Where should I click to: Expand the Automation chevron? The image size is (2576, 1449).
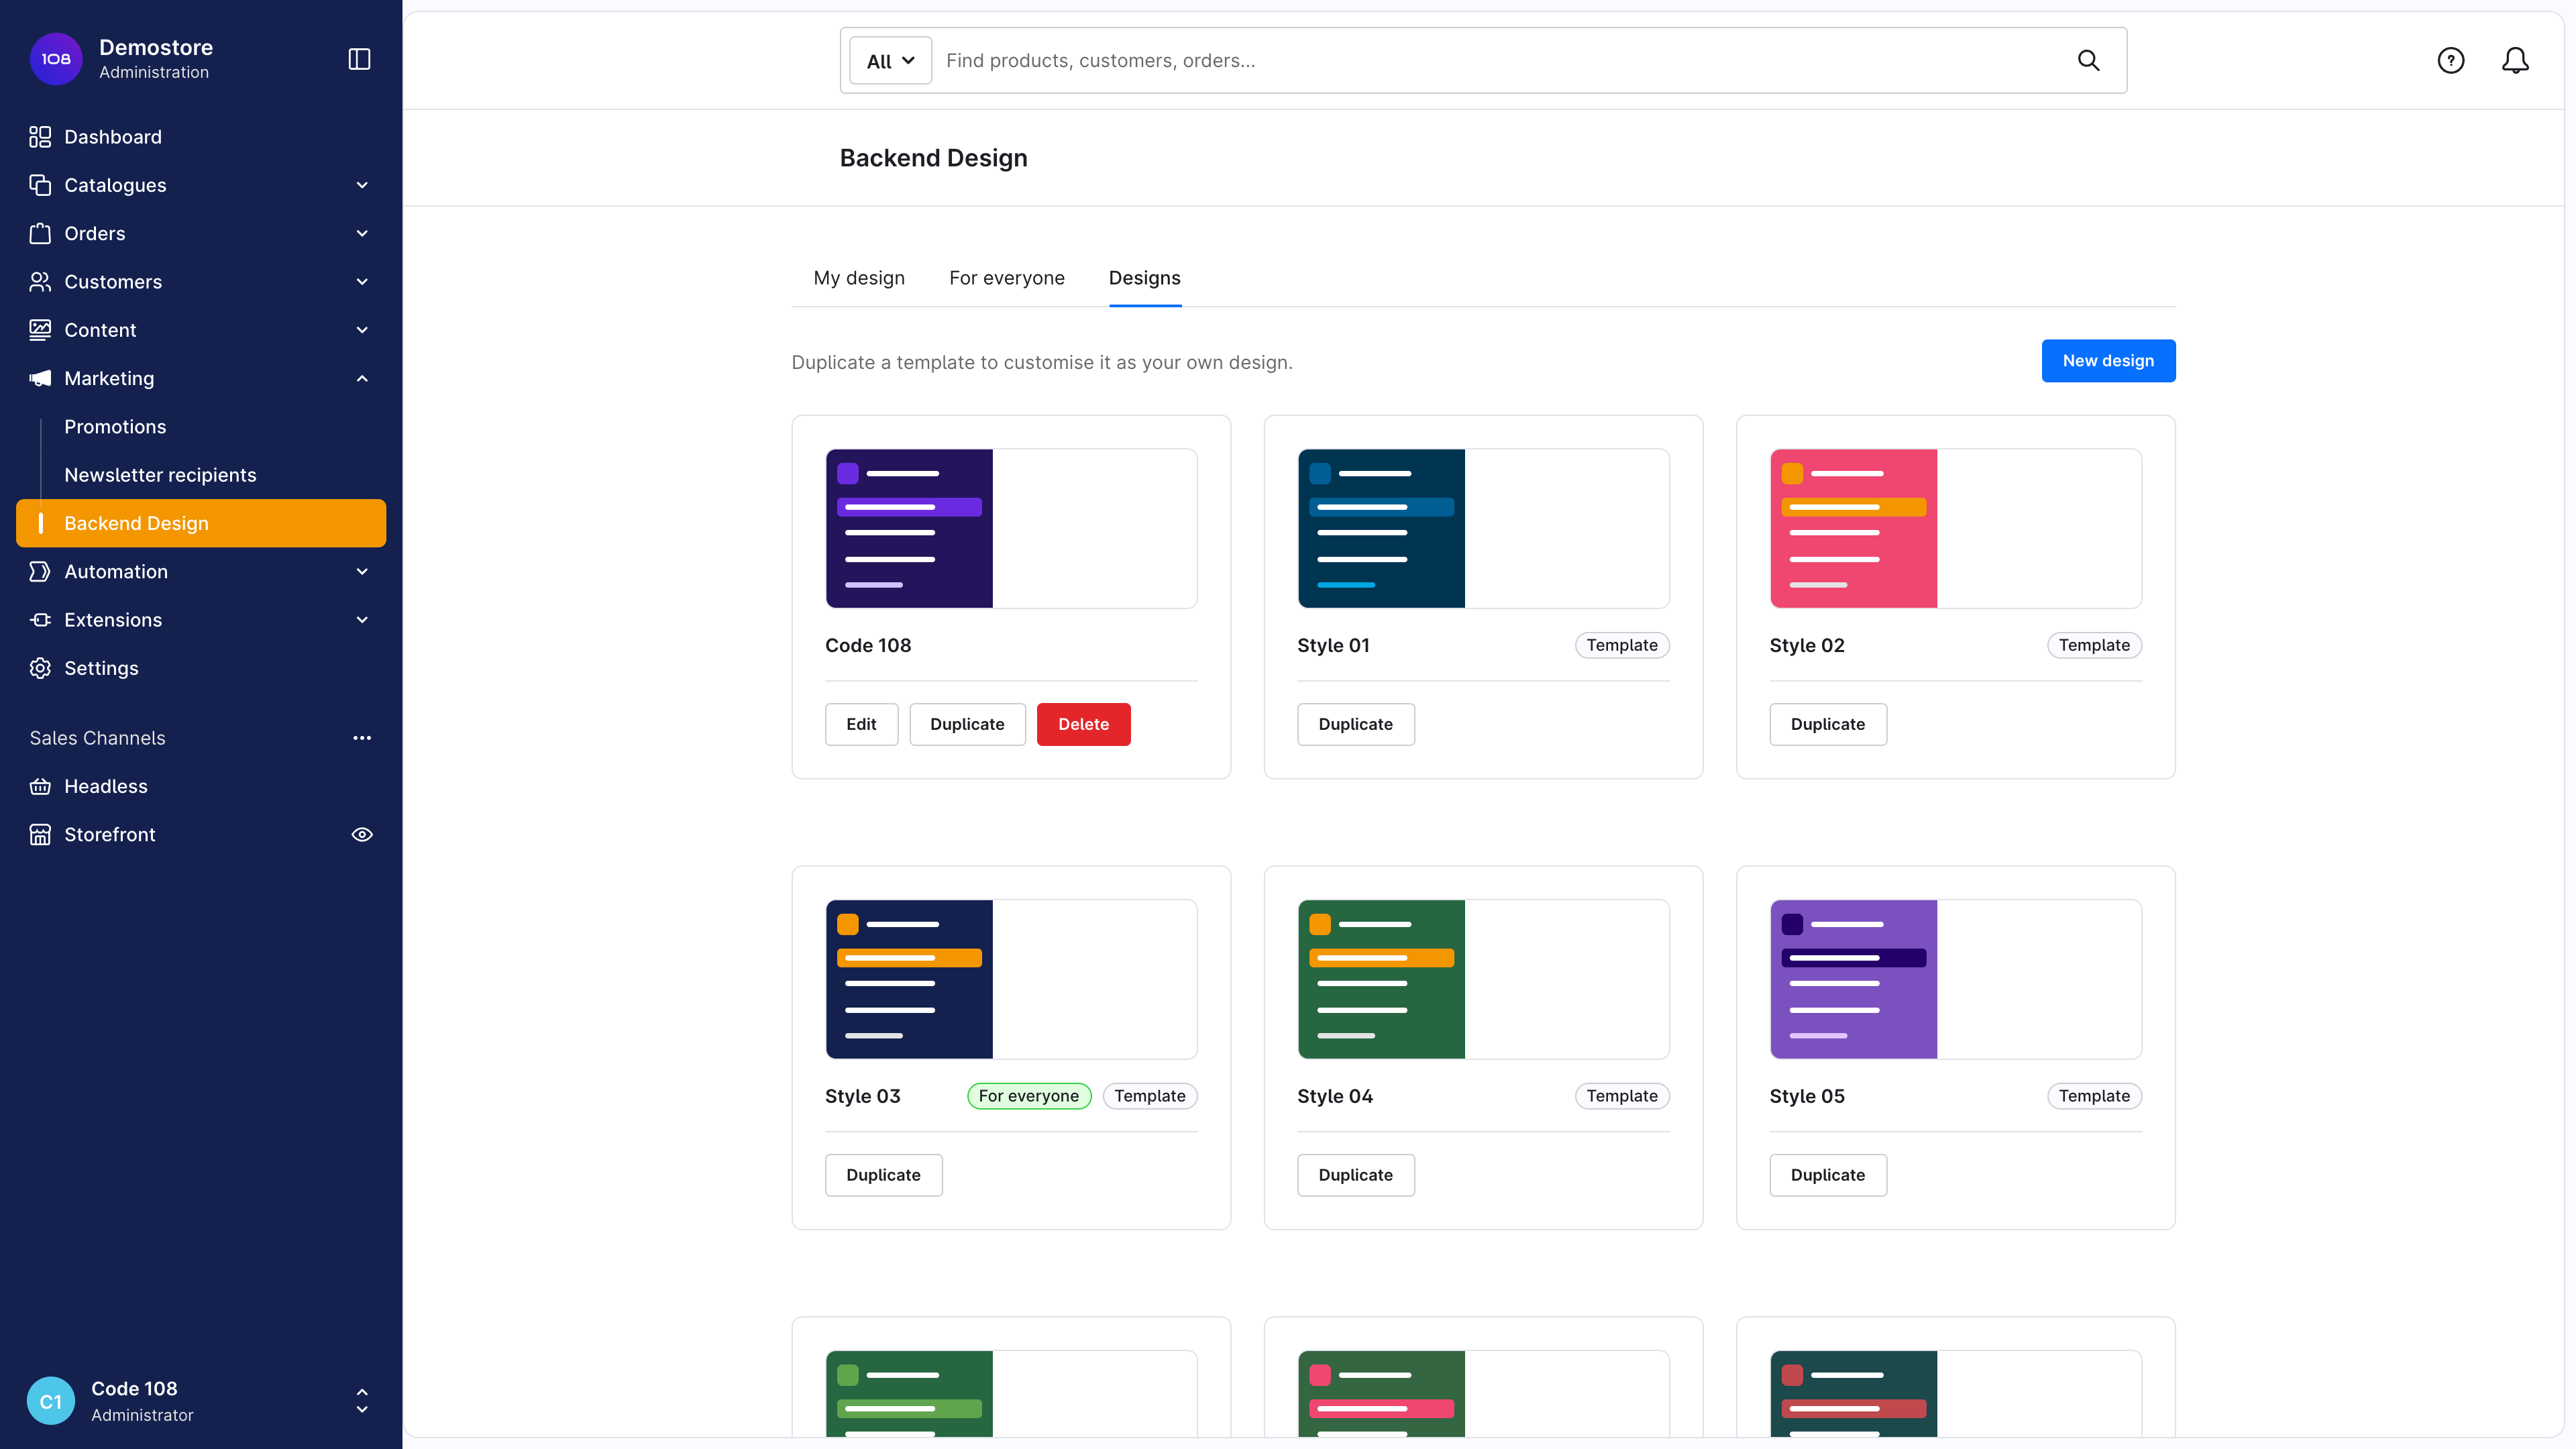(362, 571)
